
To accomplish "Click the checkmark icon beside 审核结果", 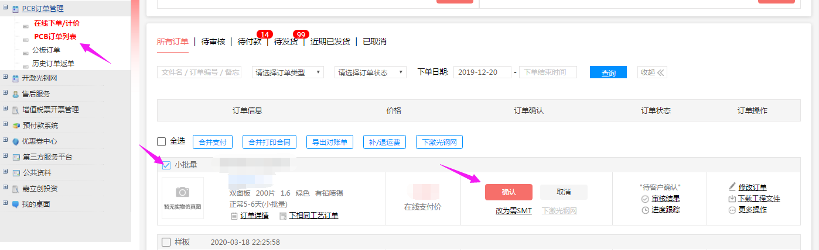I will tap(645, 199).
